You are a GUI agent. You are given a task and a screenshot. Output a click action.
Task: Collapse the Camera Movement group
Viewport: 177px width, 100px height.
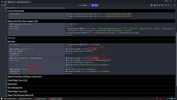coord(5,11)
